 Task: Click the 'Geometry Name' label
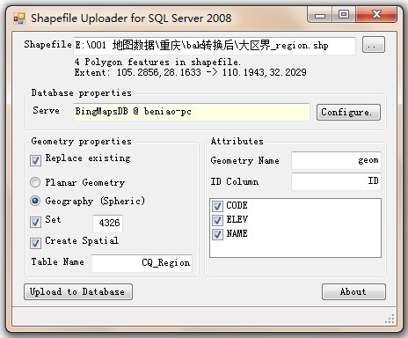(x=244, y=160)
